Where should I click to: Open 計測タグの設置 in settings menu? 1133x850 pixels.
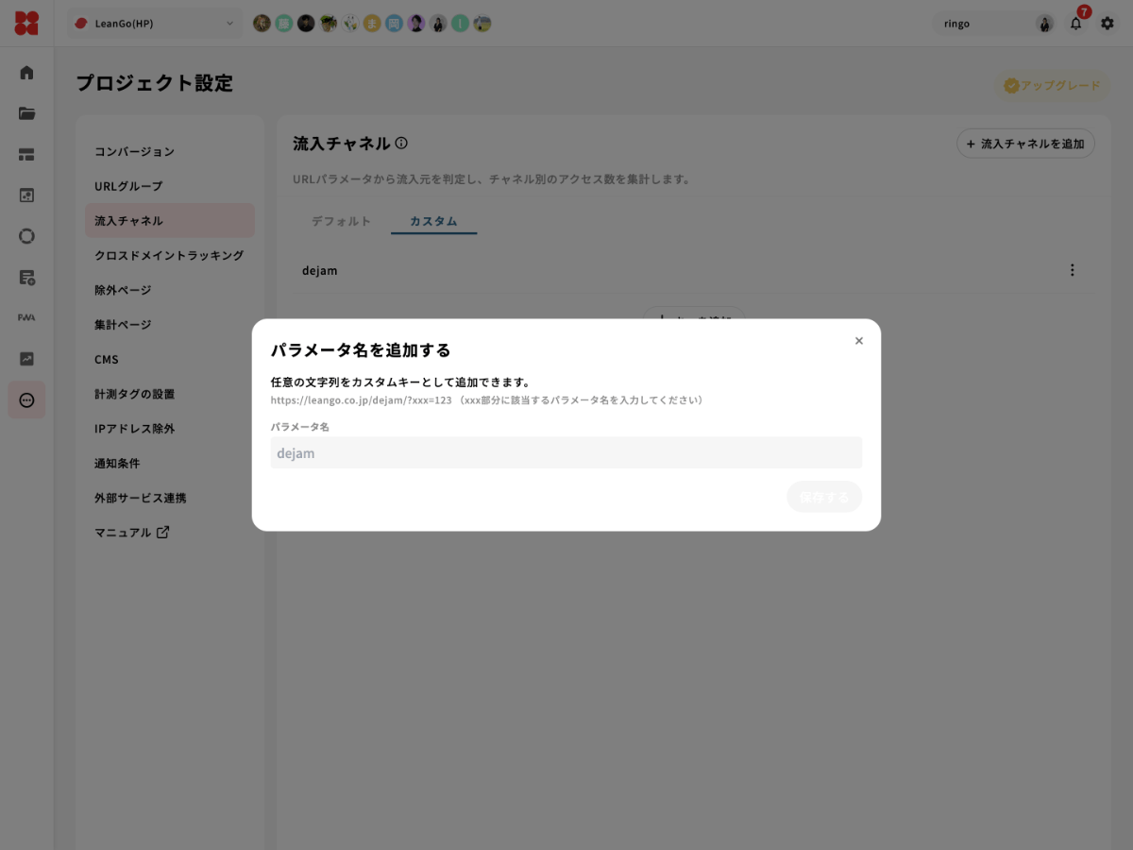coord(134,394)
